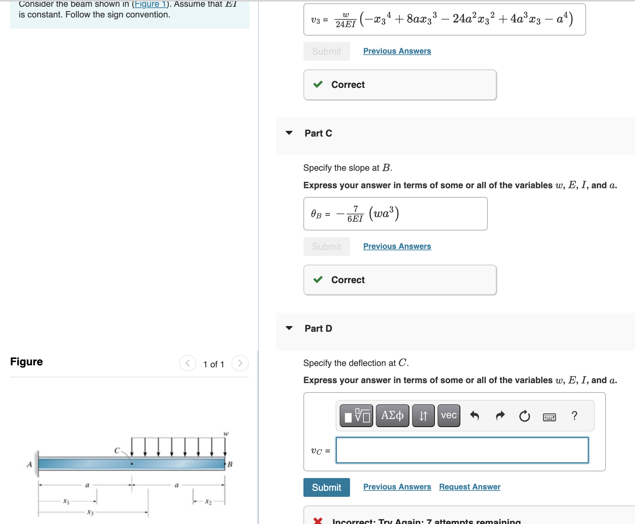The image size is (635, 524).
Task: Insert a vector with the vec icon
Action: click(x=448, y=416)
